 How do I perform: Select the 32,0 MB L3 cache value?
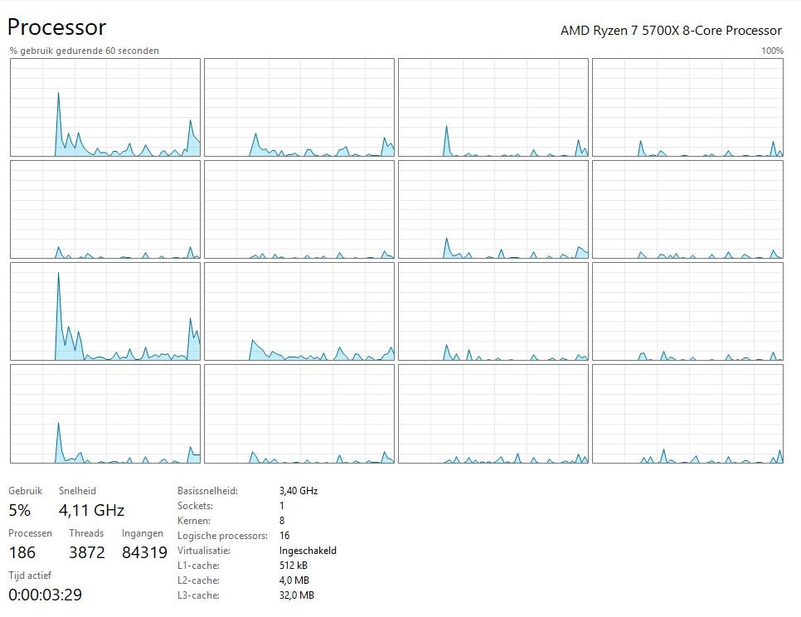click(296, 595)
